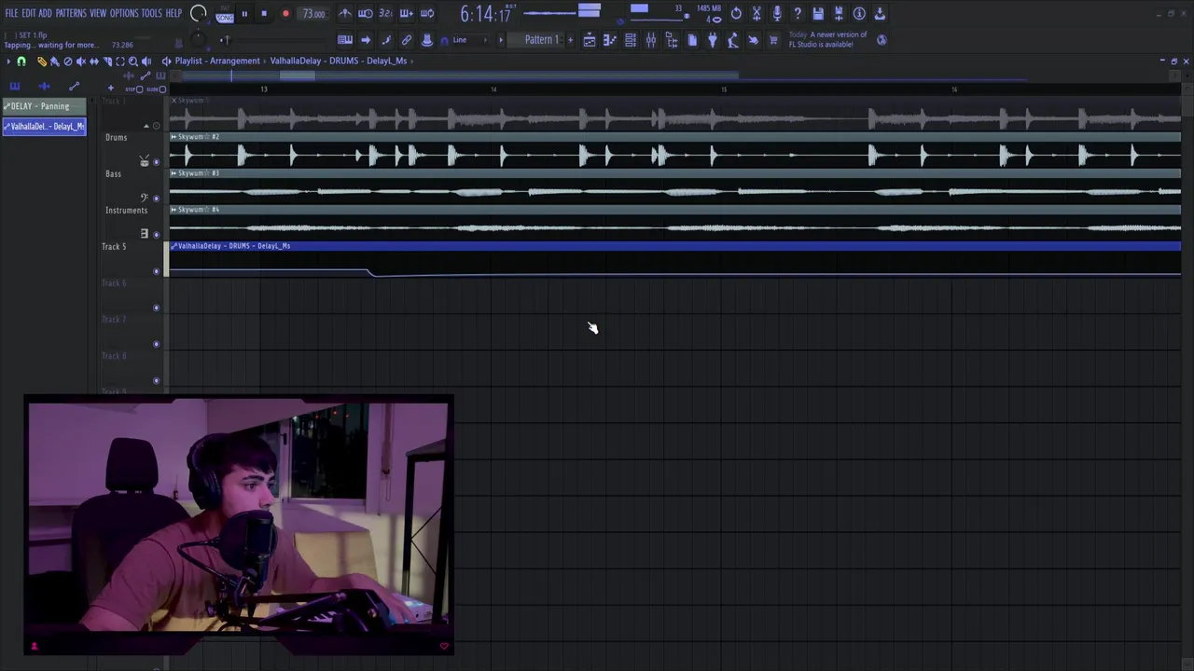Click the tempo tapper icon

tap(733, 40)
